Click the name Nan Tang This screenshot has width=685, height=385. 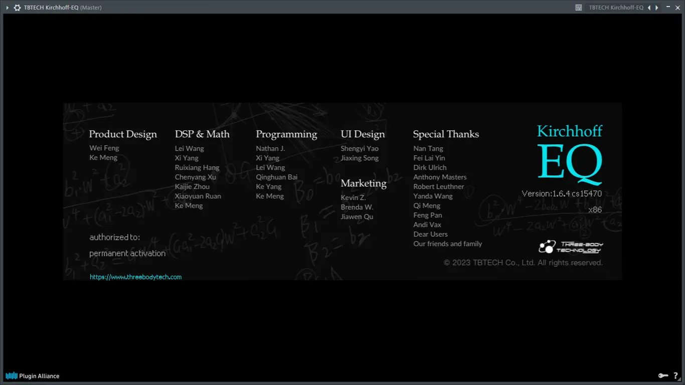coord(428,148)
